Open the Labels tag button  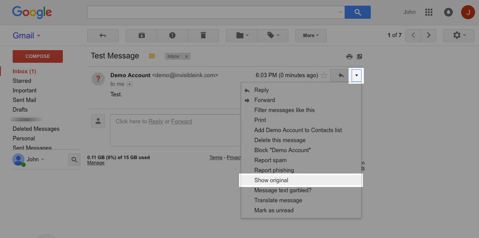(x=273, y=35)
